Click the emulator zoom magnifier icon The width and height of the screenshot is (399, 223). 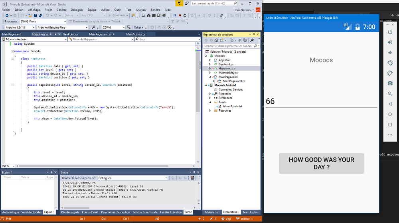point(390,94)
